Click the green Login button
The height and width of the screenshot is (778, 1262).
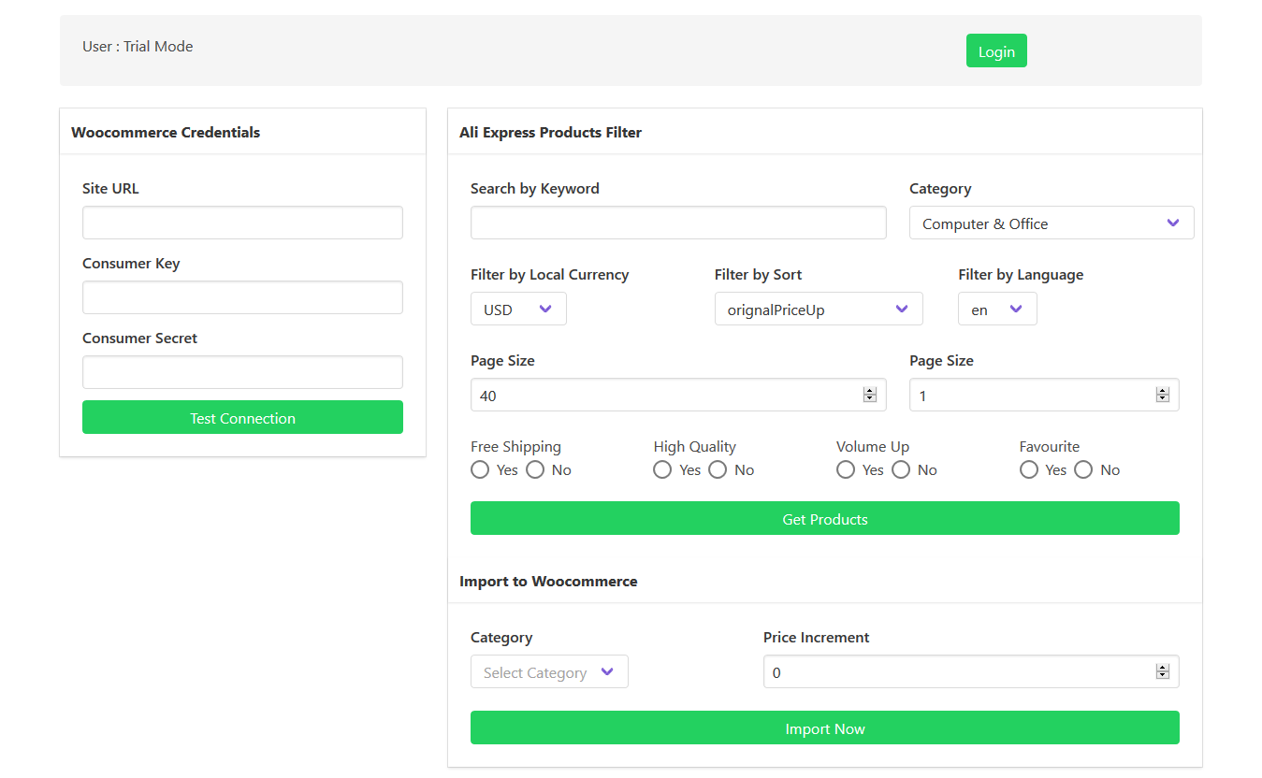click(996, 51)
